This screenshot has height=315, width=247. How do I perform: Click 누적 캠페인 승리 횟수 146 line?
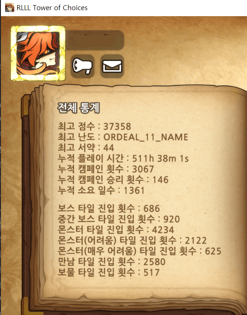coord(113,180)
